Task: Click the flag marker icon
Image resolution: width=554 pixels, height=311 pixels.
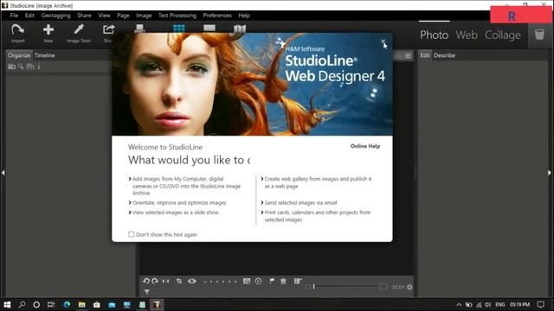Action: pos(272,281)
